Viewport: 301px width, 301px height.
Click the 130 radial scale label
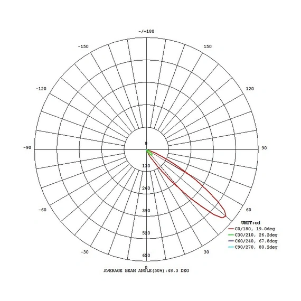[146, 166]
